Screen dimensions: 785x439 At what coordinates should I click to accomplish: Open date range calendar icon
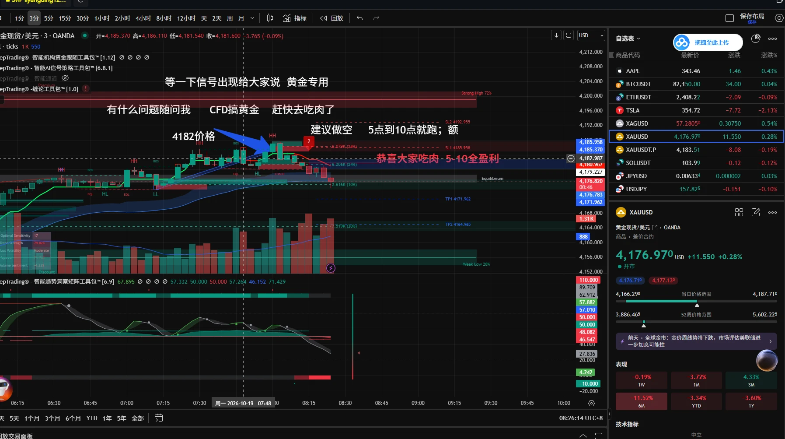pos(158,418)
